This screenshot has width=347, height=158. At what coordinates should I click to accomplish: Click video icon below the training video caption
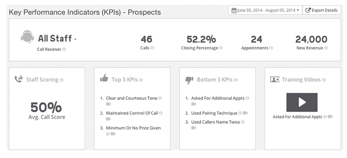click(x=330, y=117)
